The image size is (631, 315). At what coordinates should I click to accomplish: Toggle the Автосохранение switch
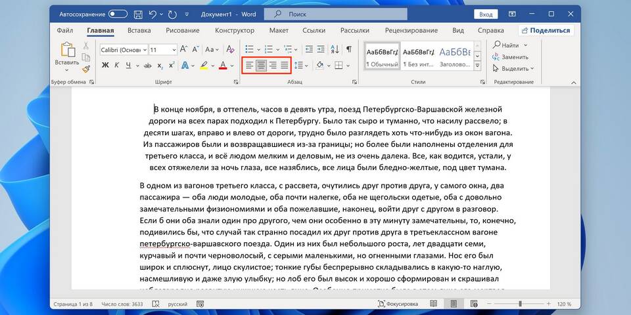[118, 14]
